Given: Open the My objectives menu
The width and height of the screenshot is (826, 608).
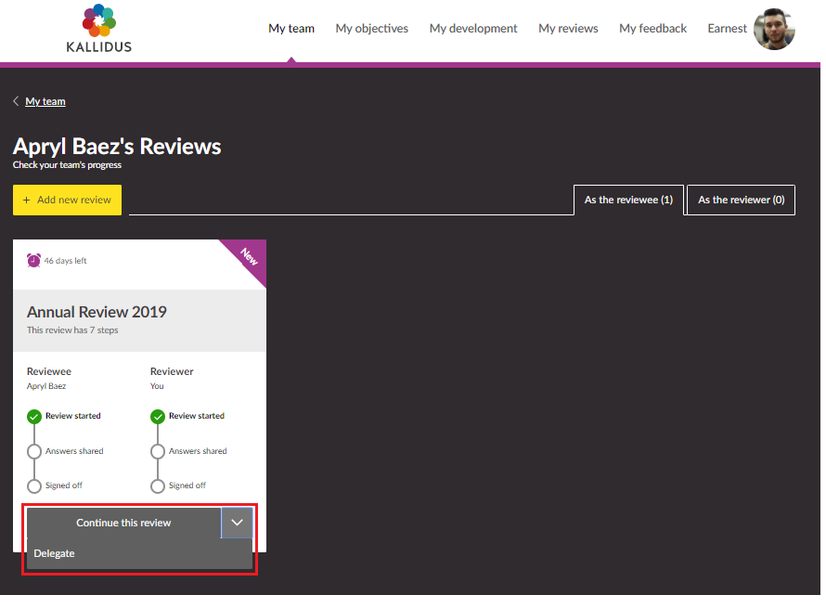Looking at the screenshot, I should click(x=371, y=29).
